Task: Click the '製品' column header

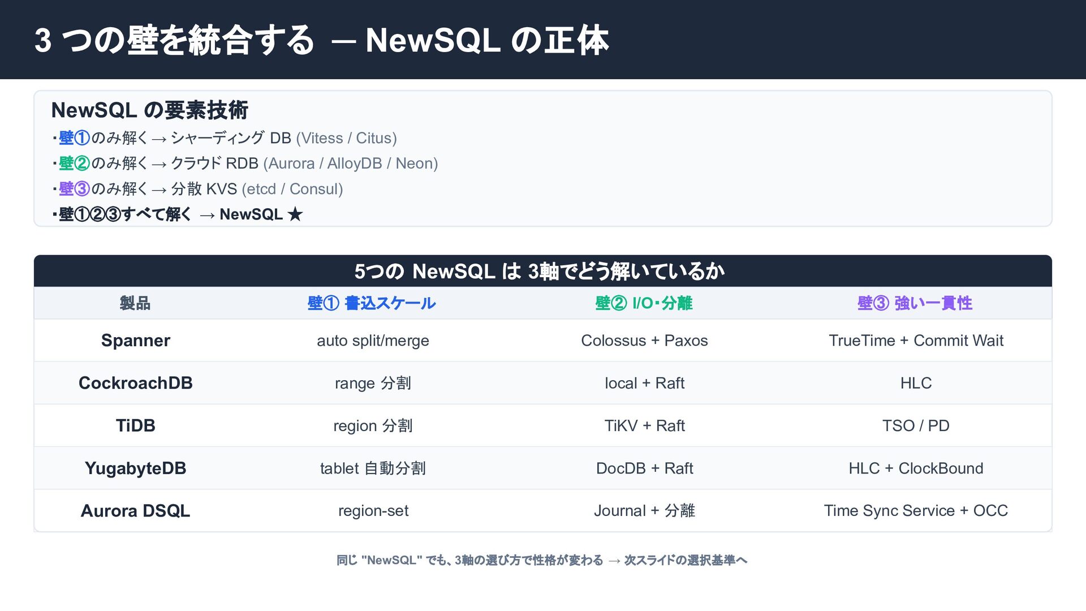Action: [135, 303]
